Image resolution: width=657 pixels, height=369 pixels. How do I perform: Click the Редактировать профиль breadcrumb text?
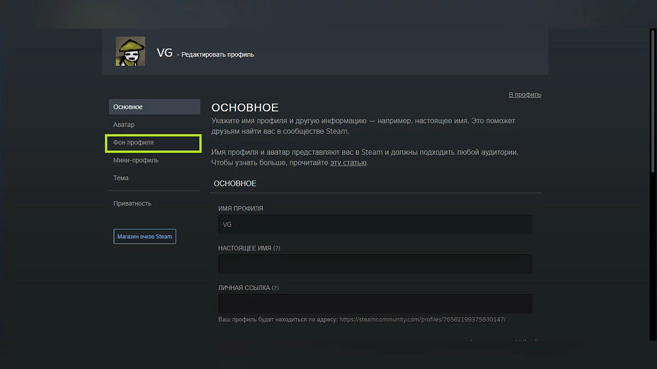[217, 55]
